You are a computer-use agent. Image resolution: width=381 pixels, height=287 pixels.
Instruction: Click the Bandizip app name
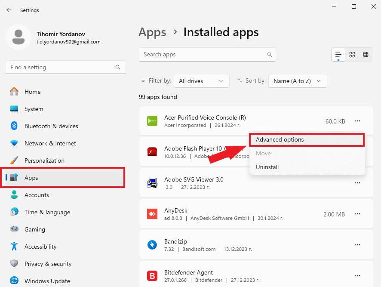(175, 241)
